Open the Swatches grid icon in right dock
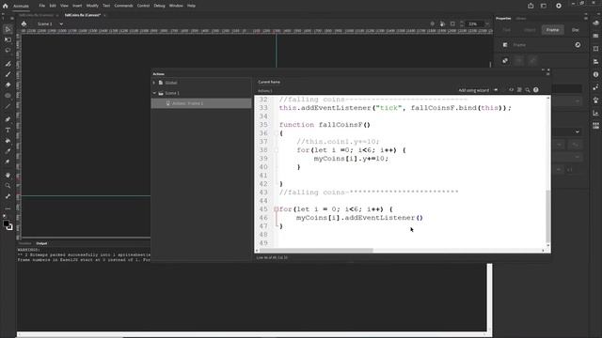 click(595, 126)
